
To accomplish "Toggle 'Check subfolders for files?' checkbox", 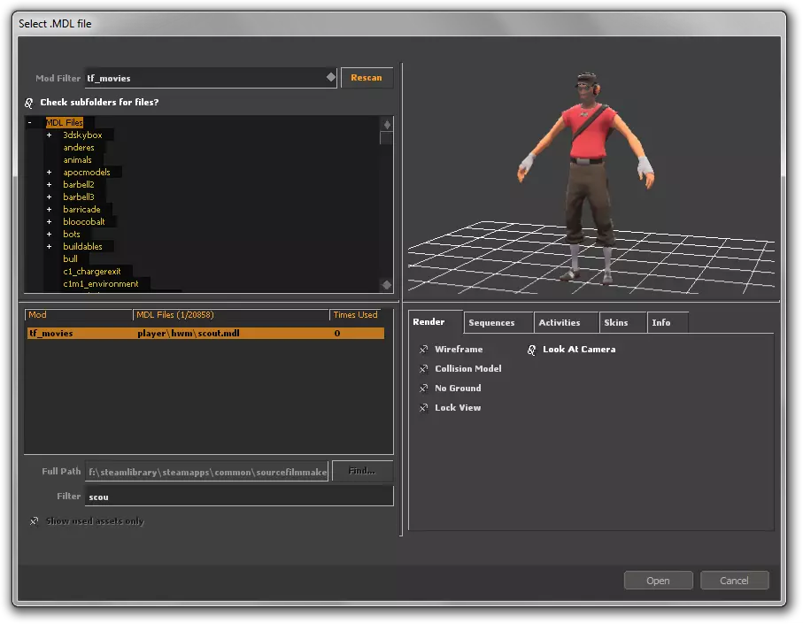I will point(29,103).
